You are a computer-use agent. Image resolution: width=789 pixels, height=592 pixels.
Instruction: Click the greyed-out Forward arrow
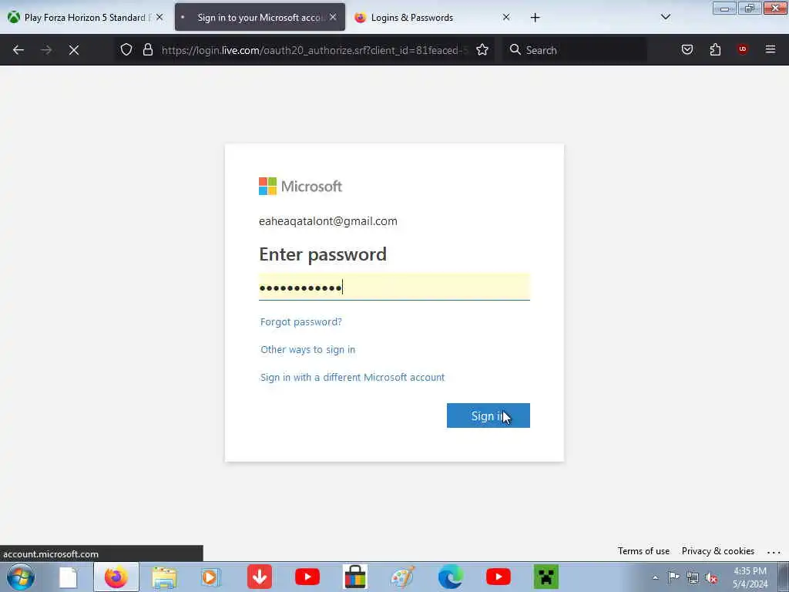46,50
